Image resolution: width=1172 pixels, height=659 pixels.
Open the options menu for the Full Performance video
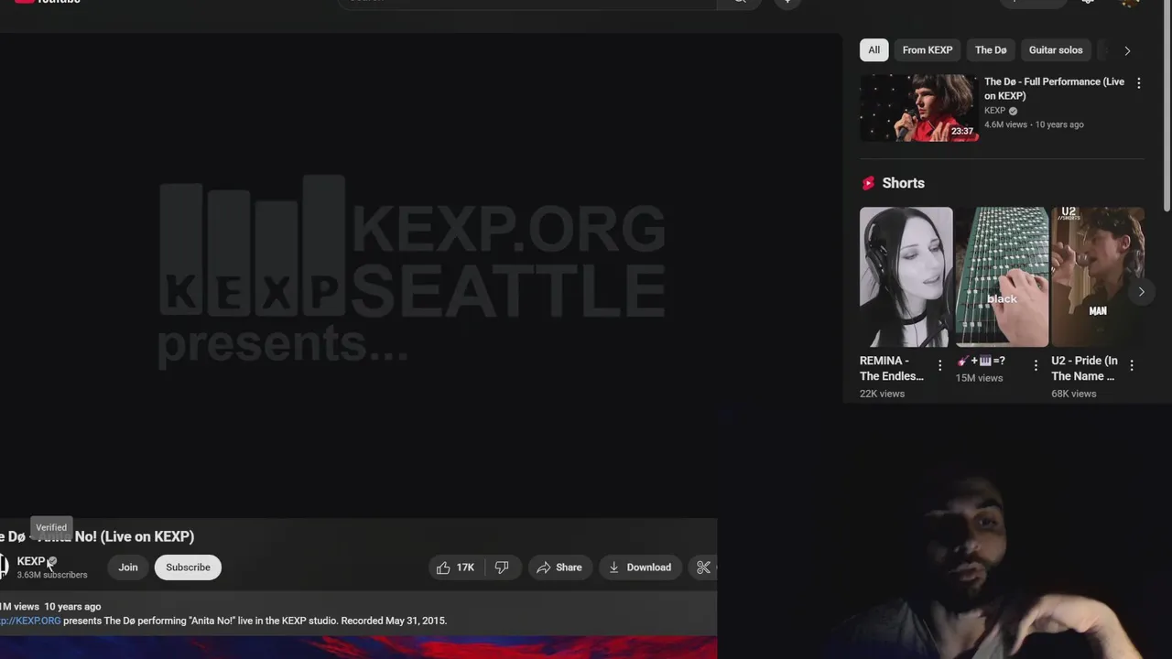1138,83
